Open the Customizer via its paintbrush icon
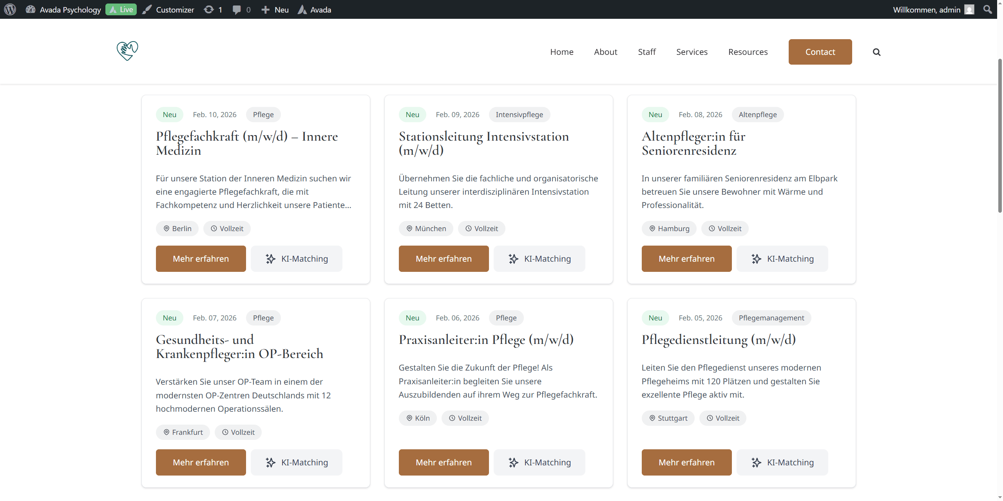The width and height of the screenshot is (1003, 501). pos(147,9)
